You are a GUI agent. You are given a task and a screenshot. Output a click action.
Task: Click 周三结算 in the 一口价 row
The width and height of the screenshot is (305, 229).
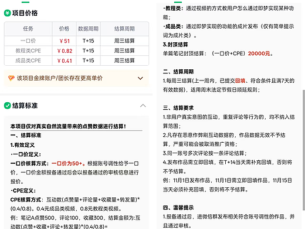[124, 41]
